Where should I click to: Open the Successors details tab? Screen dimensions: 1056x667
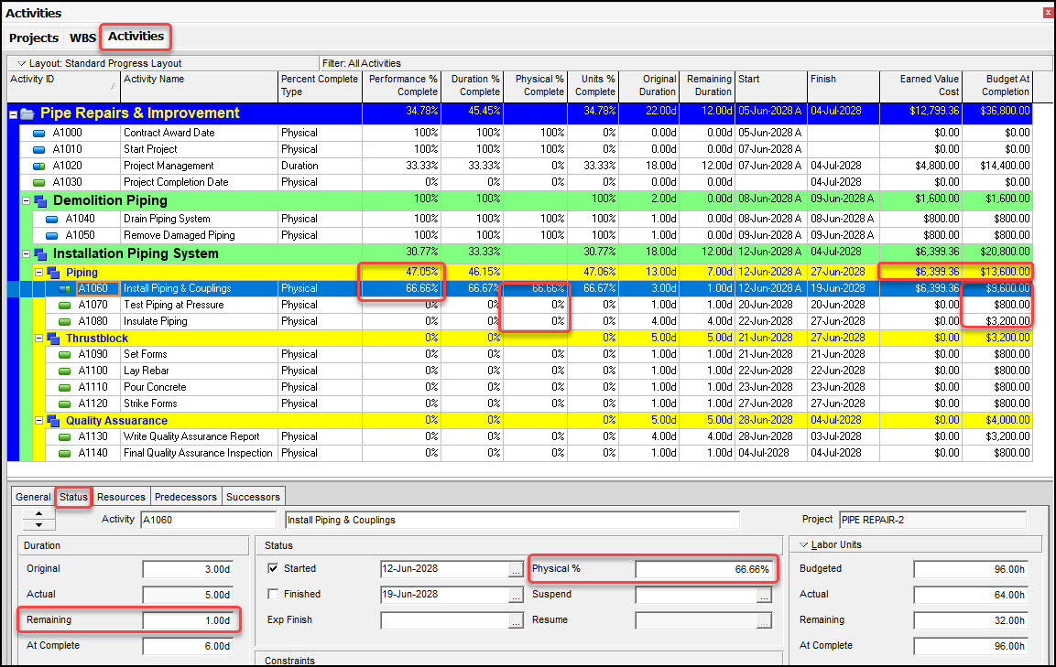(253, 498)
